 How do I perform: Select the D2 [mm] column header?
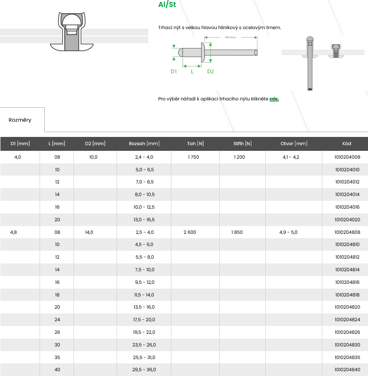(95, 144)
